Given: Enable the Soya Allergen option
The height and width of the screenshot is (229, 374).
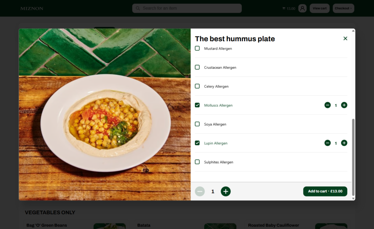Looking at the screenshot, I should 197,124.
